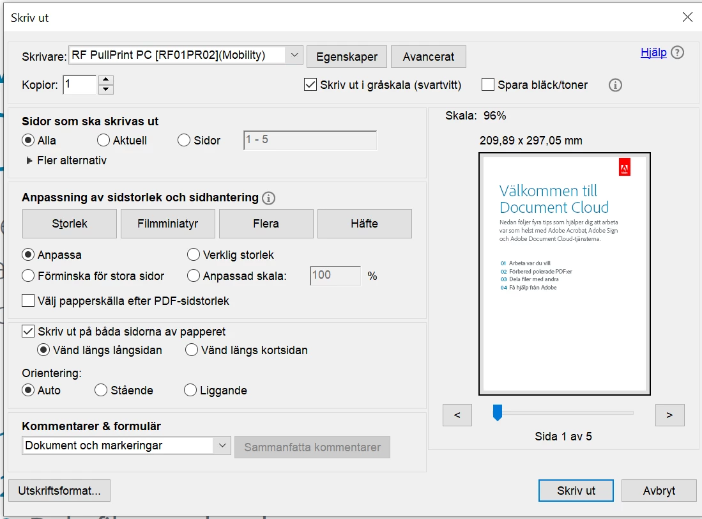Close the Skriv ut dialog
This screenshot has width=702, height=519.
[688, 17]
